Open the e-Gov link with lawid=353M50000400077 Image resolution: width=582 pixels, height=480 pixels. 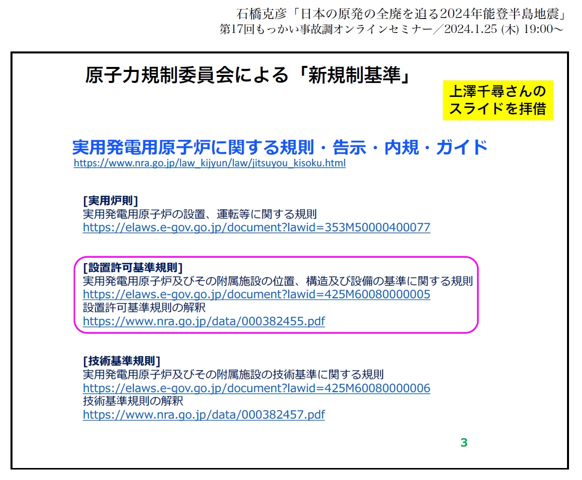[x=256, y=228]
